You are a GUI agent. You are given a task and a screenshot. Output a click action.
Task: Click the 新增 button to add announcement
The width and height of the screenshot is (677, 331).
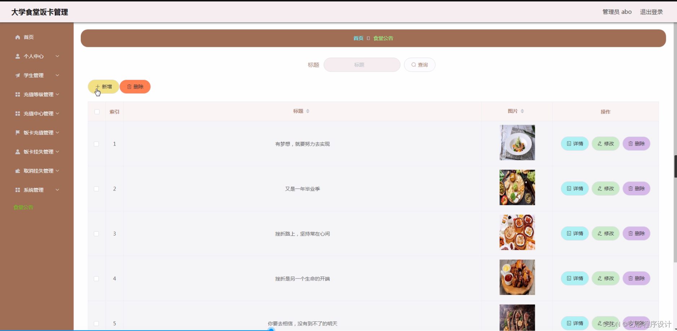[x=104, y=86]
